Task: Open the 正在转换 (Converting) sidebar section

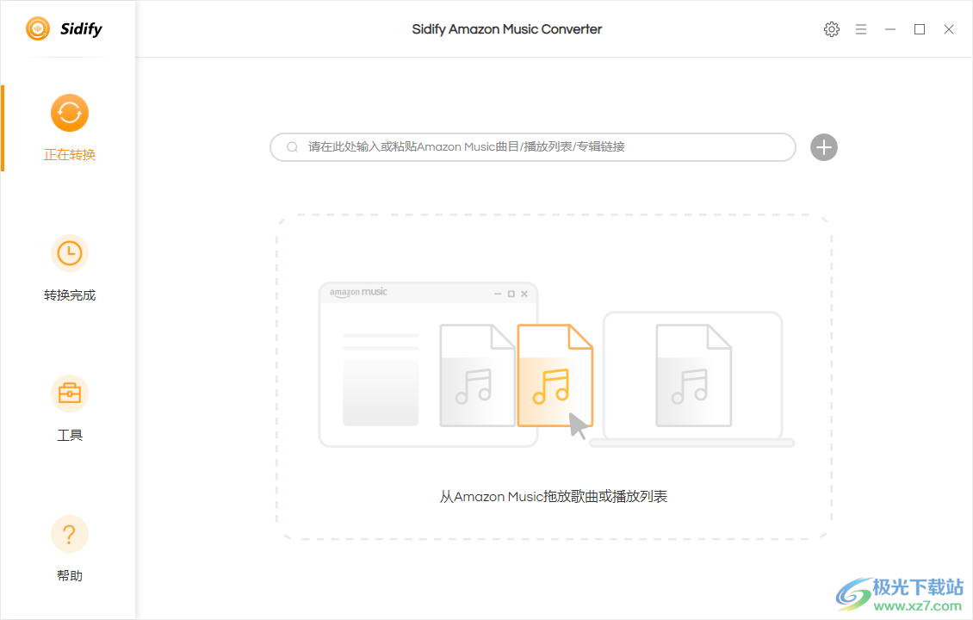Action: pos(70,127)
